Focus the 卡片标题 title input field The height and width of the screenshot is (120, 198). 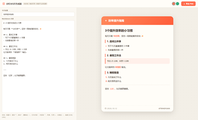(x=38, y=14)
